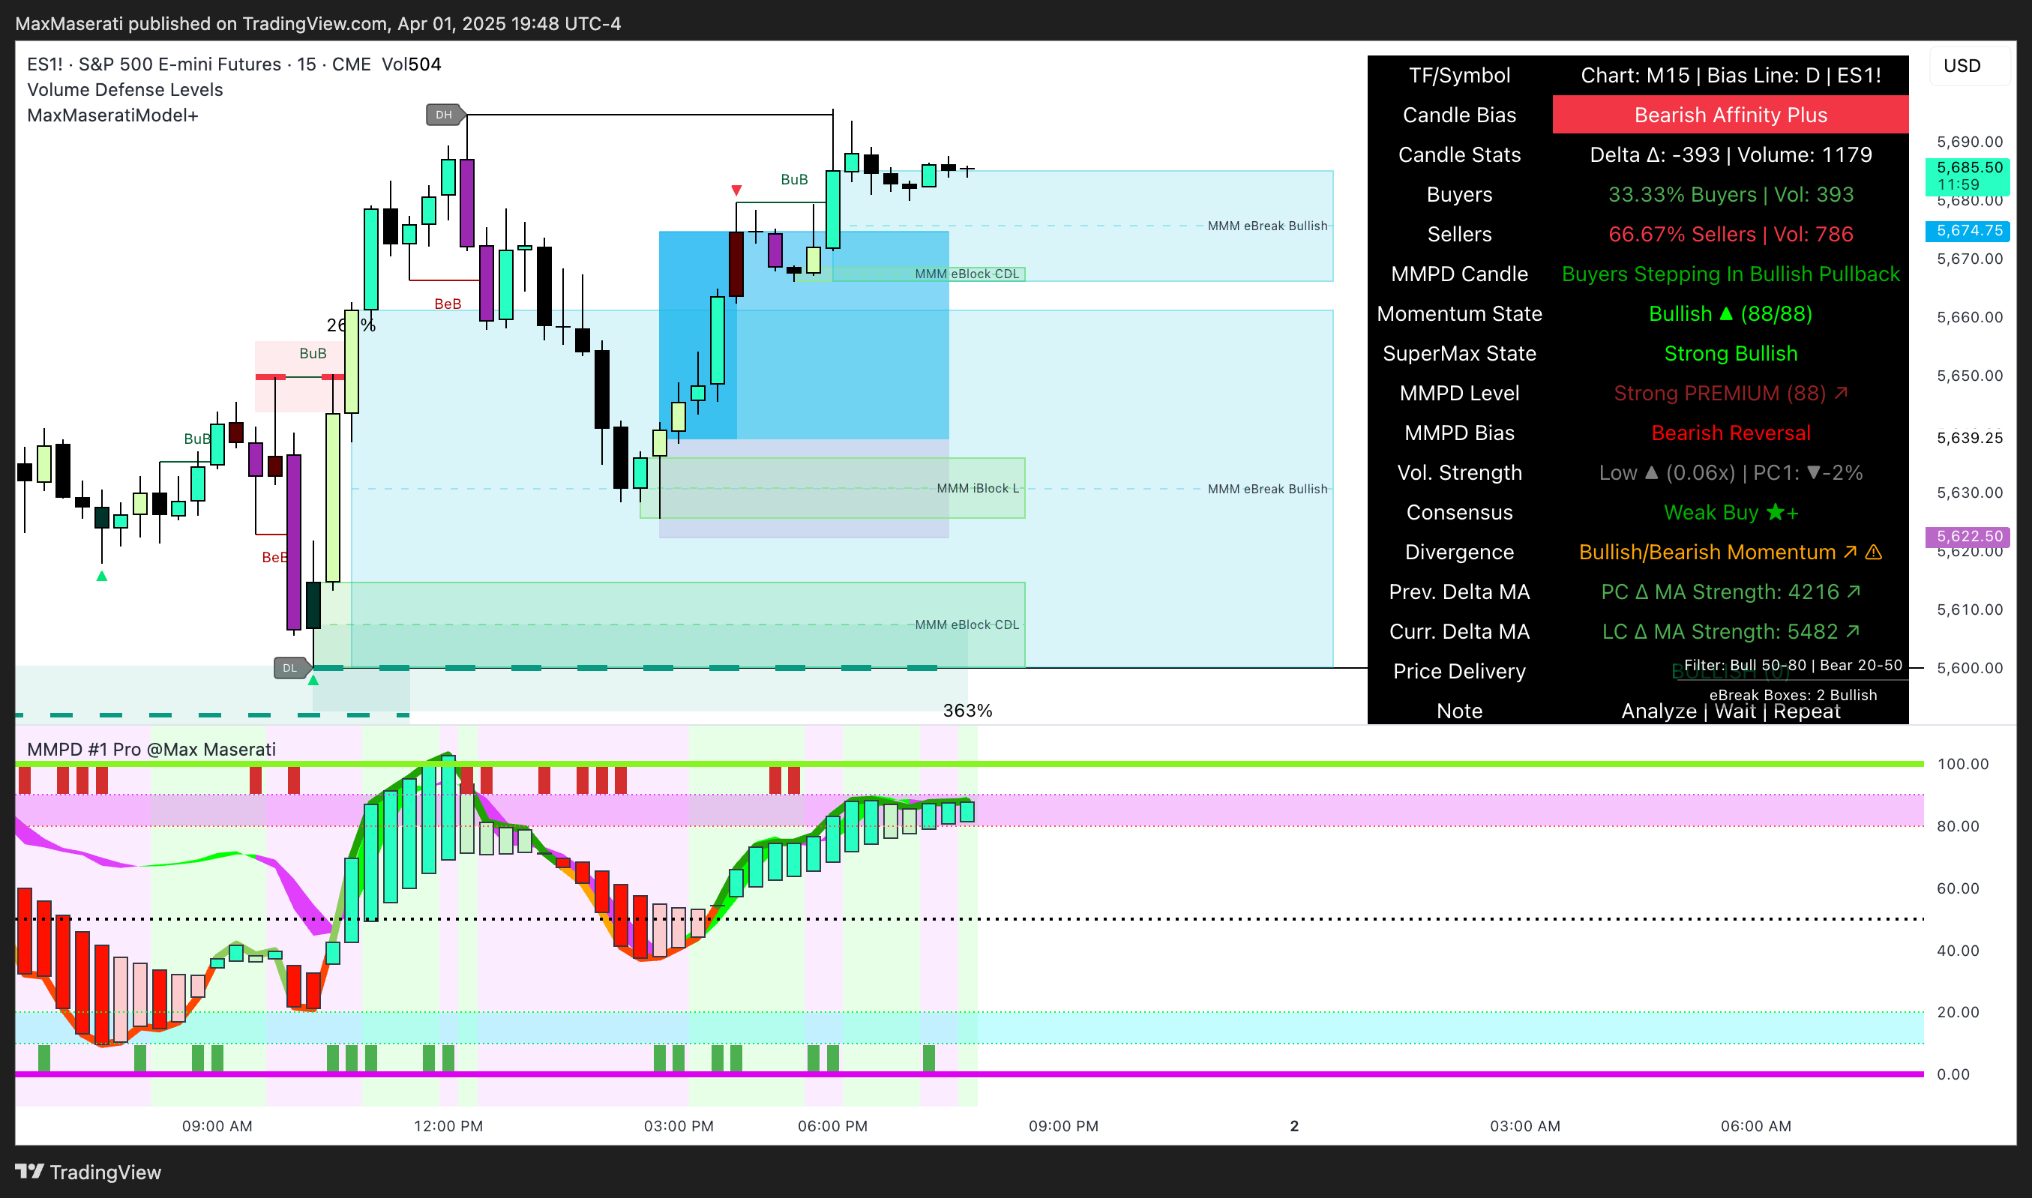Click the 5,674.75 blue price label

[1968, 231]
